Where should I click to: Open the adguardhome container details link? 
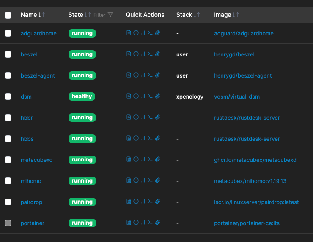(x=38, y=33)
